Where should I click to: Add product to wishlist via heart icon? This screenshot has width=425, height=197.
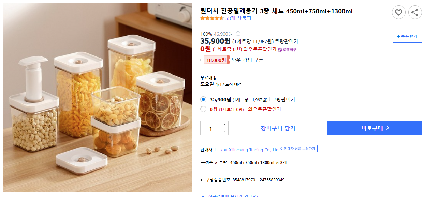pyautogui.click(x=398, y=12)
